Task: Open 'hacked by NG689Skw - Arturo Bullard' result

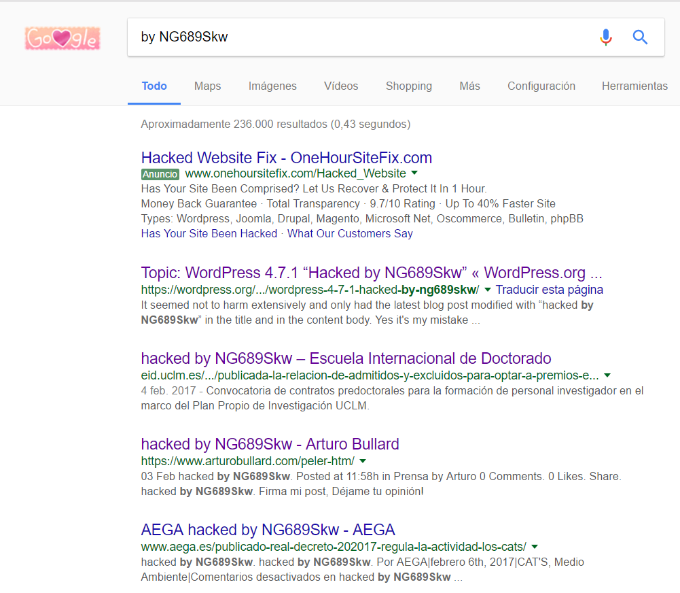Action: (x=270, y=444)
